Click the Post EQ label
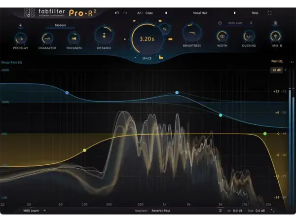The width and height of the screenshot is (296, 222). tap(277, 61)
